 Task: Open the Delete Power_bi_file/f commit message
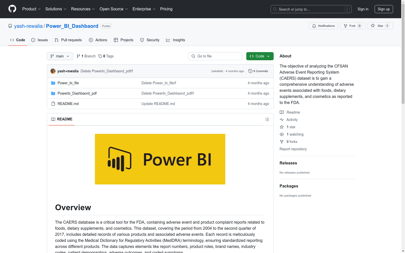point(159,83)
